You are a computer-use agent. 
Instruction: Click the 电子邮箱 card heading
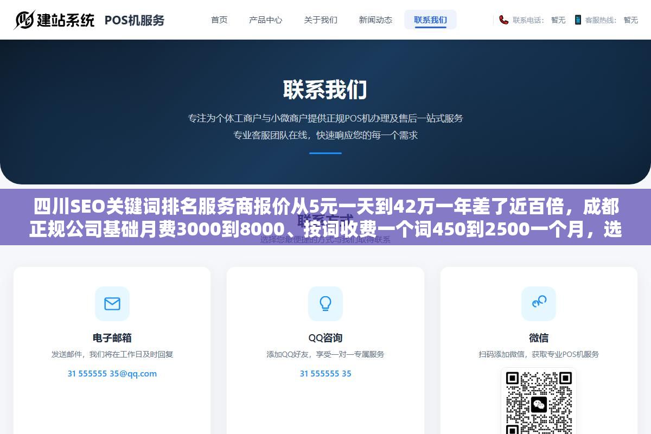click(x=112, y=338)
